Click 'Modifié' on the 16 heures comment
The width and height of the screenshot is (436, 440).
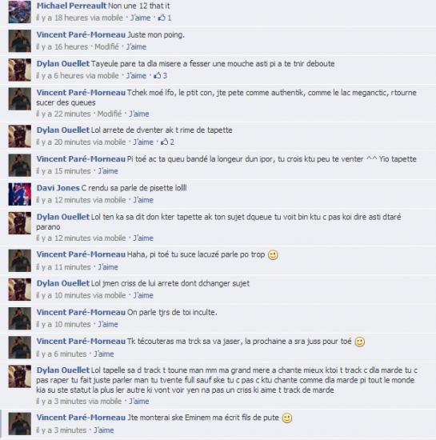click(106, 46)
